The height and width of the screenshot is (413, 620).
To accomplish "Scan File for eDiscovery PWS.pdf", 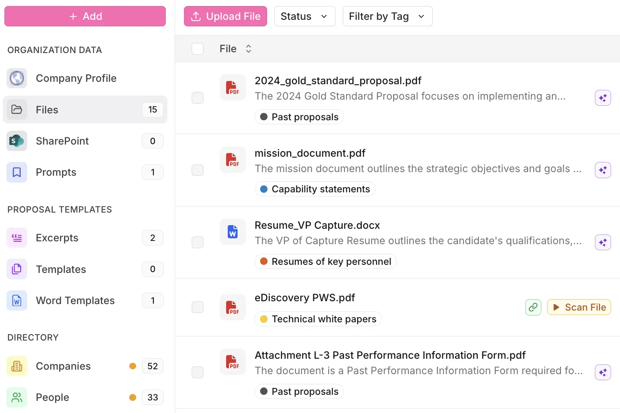I will coord(579,307).
